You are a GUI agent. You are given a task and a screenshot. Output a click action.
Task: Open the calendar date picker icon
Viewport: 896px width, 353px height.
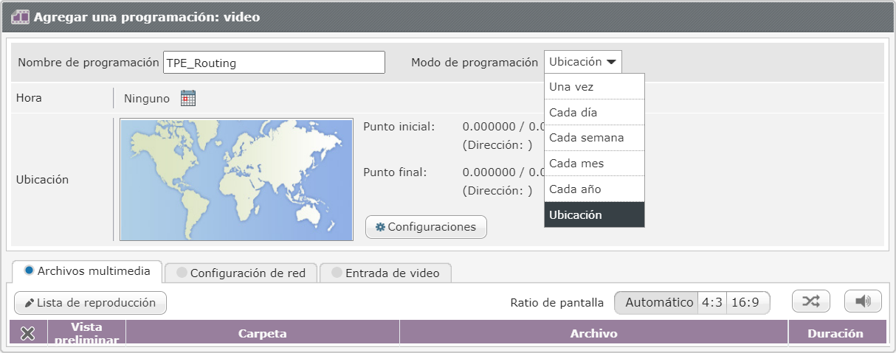(x=188, y=98)
